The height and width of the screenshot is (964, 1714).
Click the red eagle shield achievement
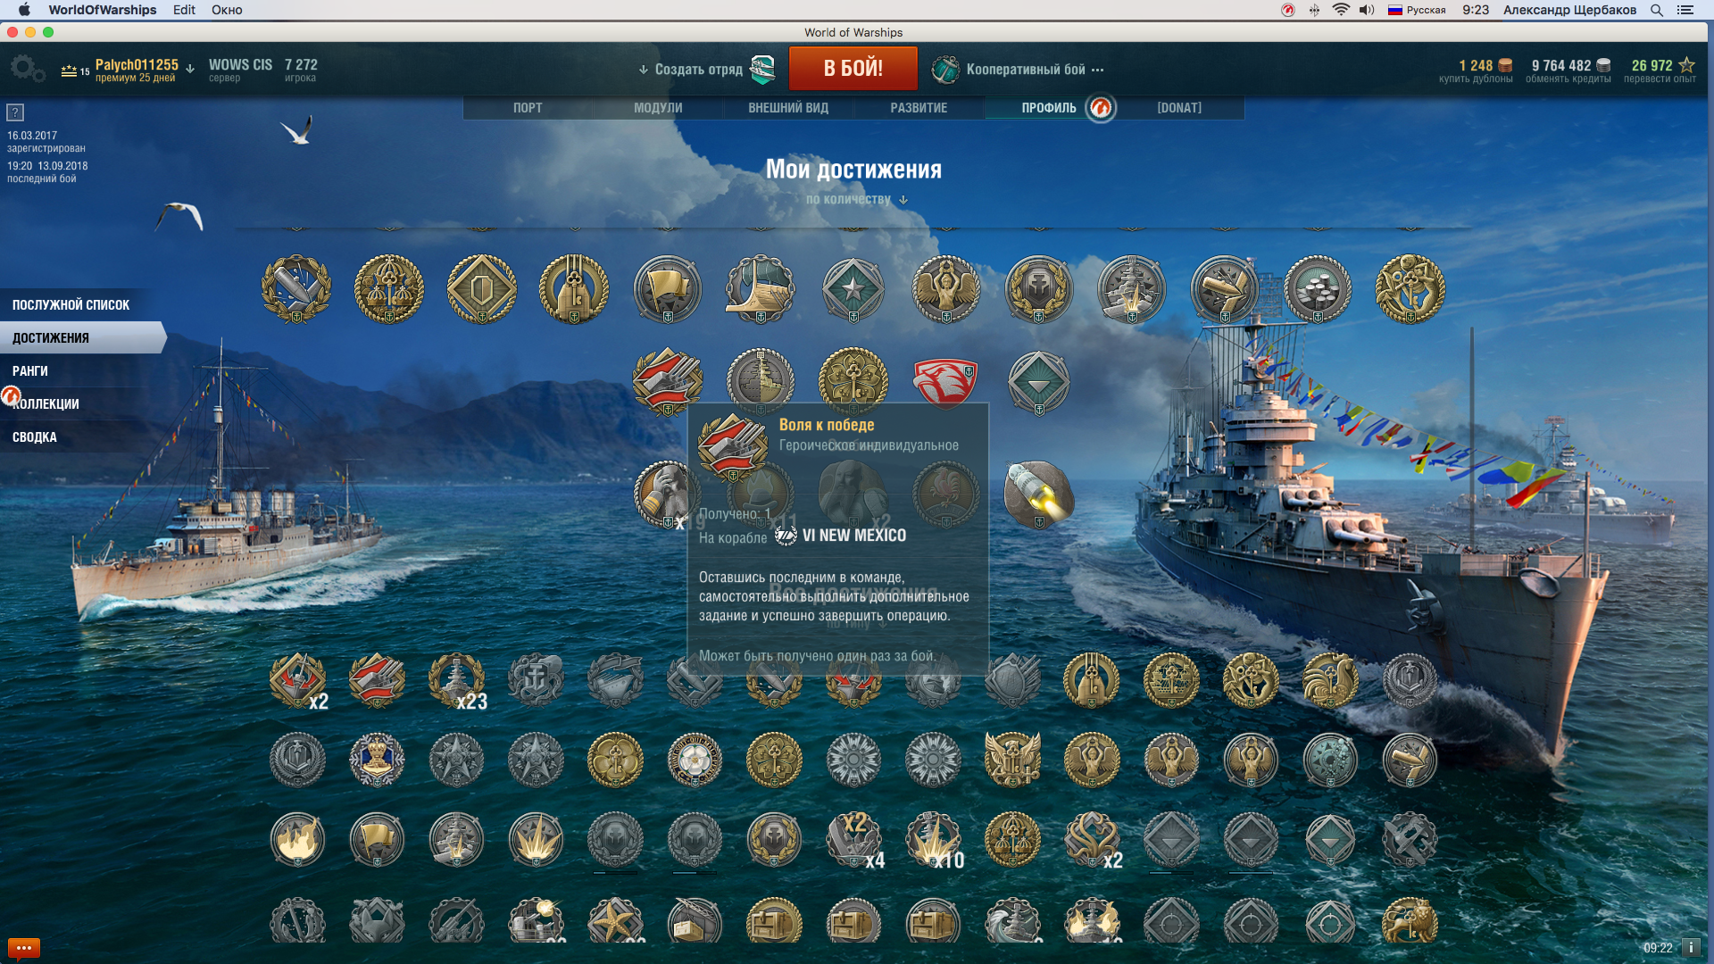pyautogui.click(x=945, y=381)
